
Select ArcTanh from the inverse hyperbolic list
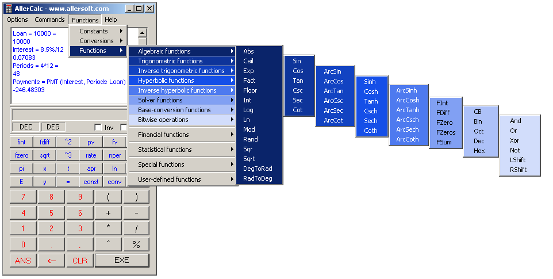point(408,110)
